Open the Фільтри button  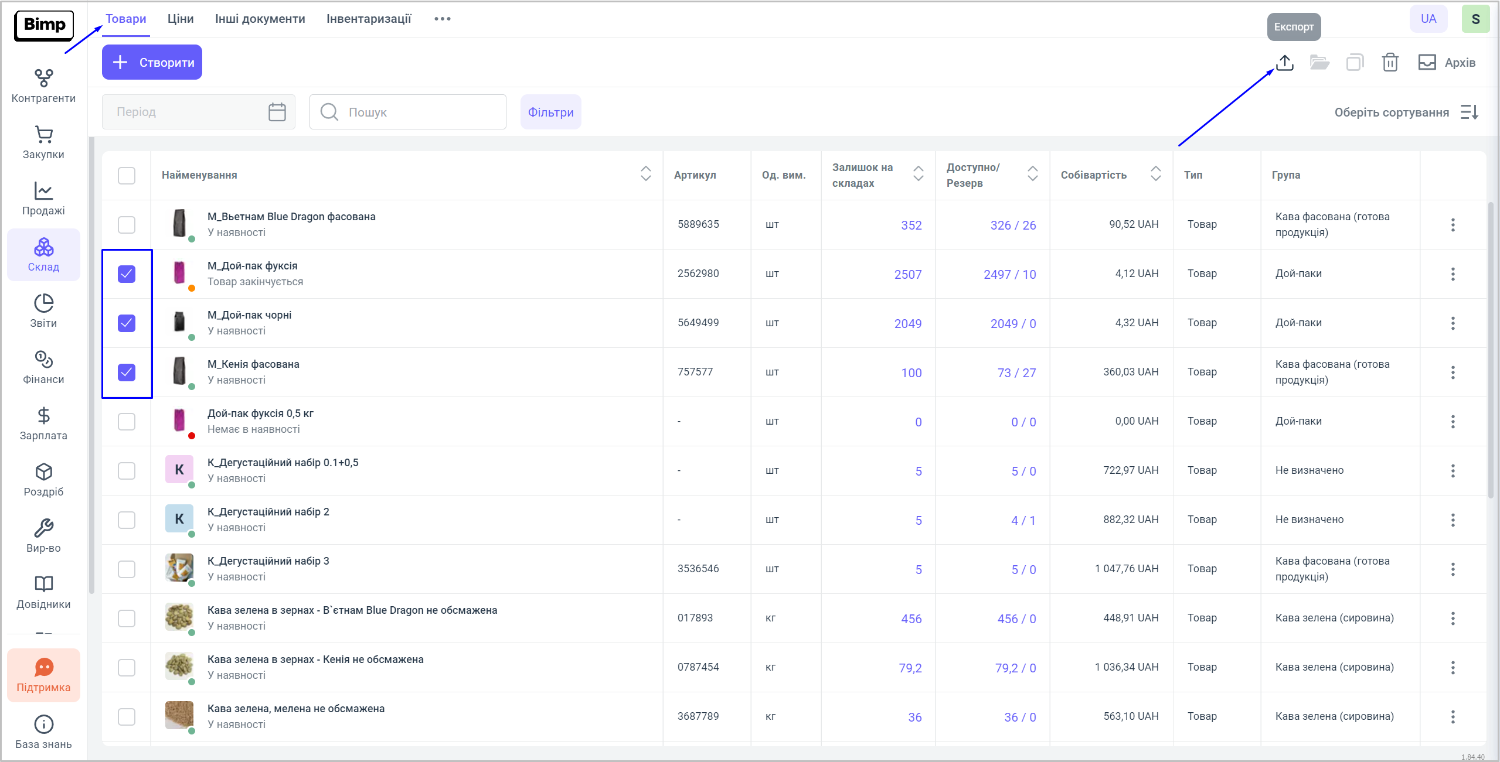click(550, 112)
